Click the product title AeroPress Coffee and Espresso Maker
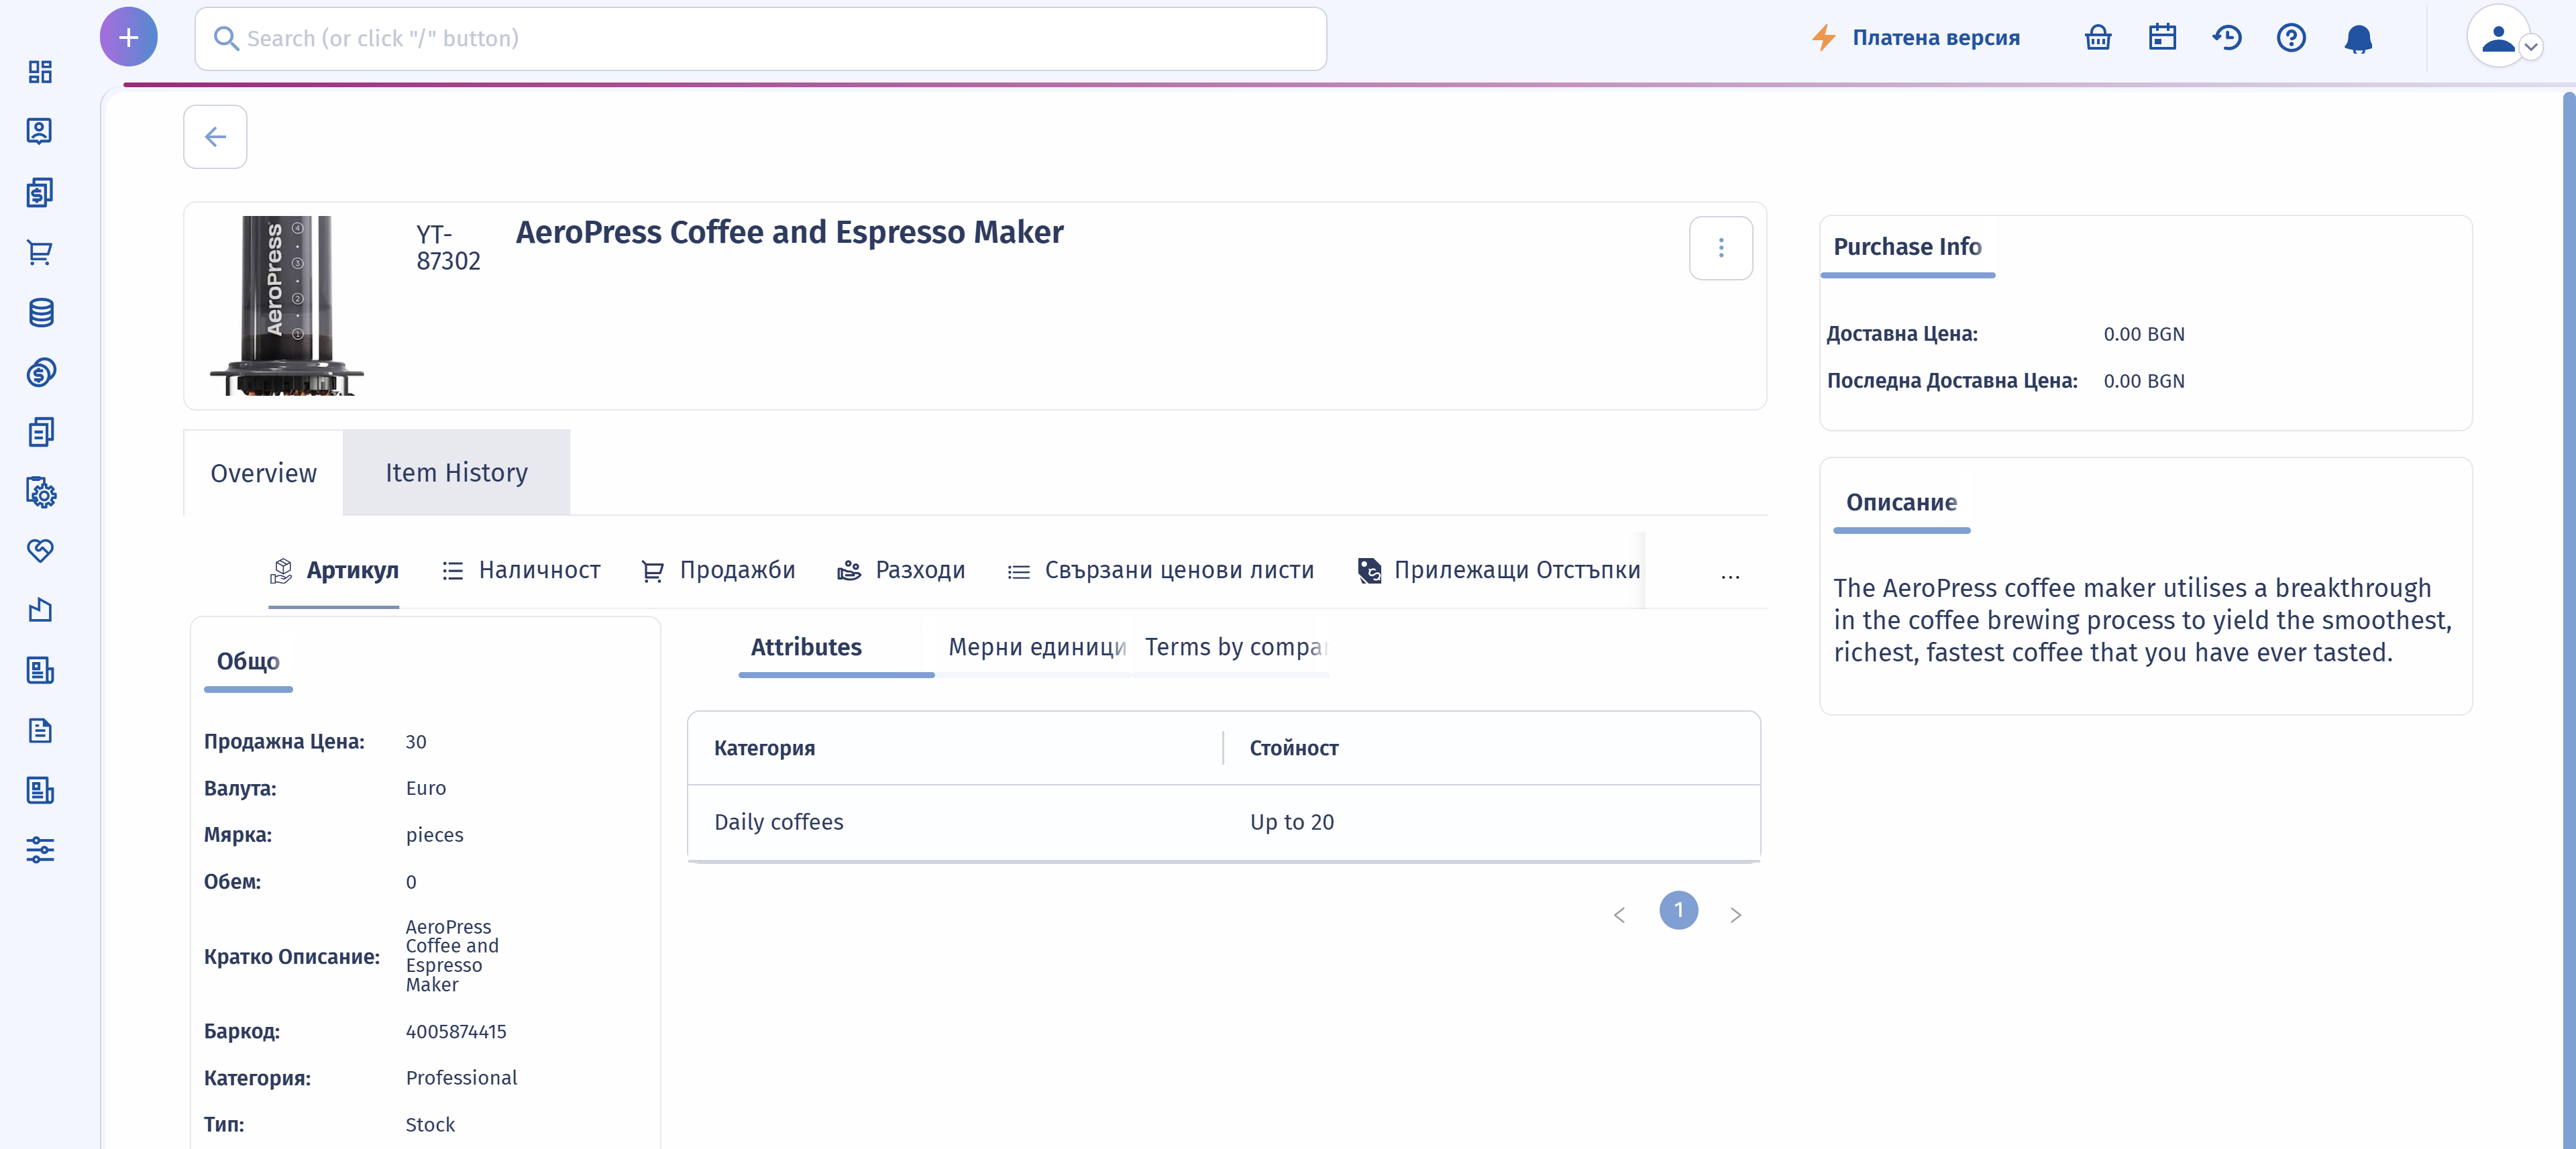Screen dimensions: 2576x1149 click(789, 233)
